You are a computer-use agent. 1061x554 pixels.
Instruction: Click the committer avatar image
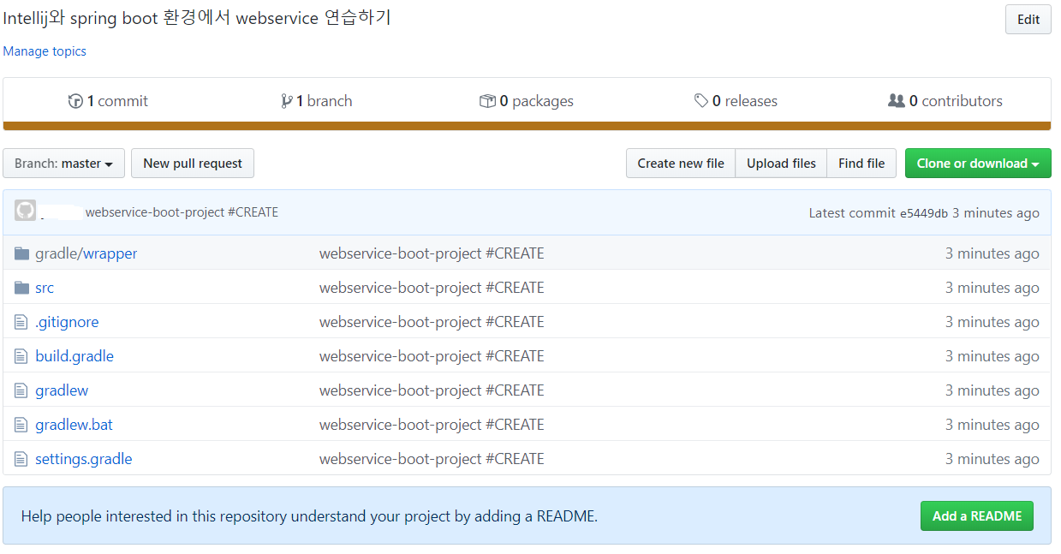pyautogui.click(x=25, y=211)
